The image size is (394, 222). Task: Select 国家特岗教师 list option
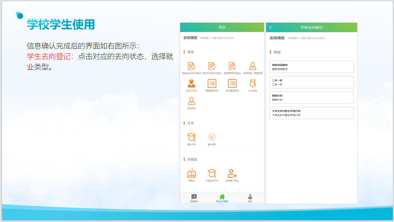(311, 67)
